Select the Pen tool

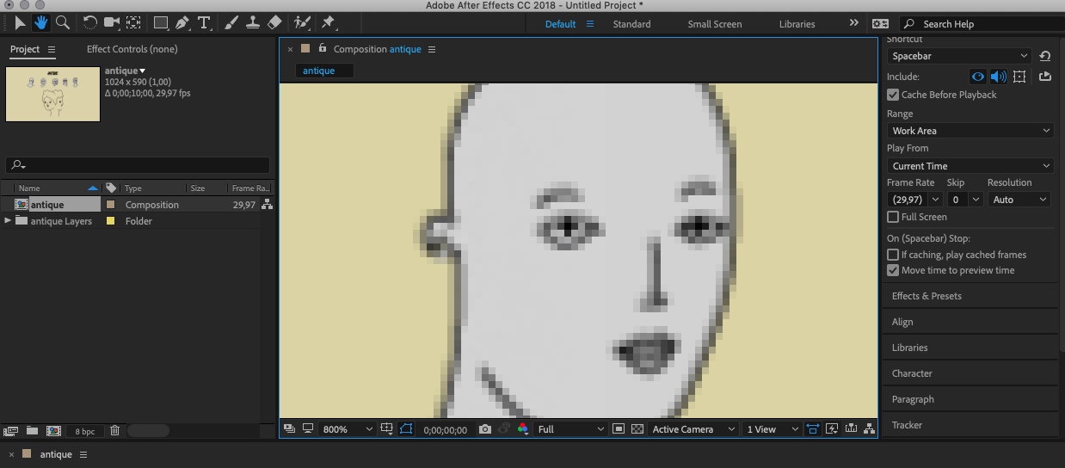tap(182, 22)
